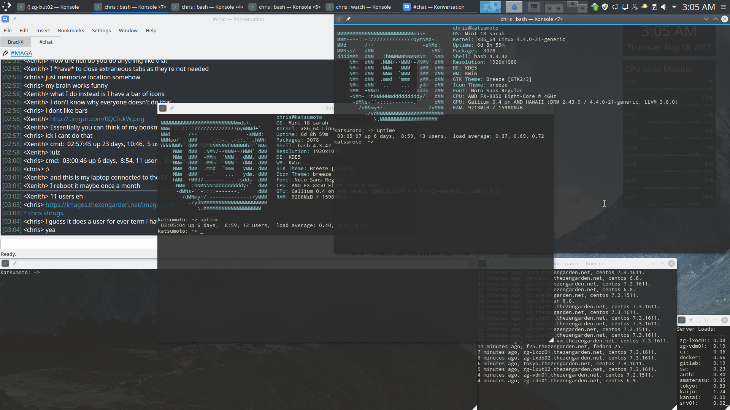Click 'Packages: 3078' in Konsole <7>

point(474,51)
